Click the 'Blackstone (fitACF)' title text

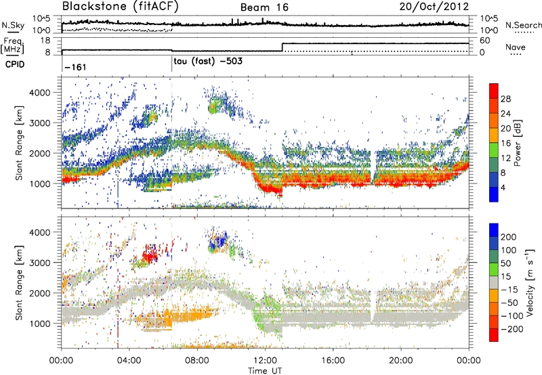120,6
